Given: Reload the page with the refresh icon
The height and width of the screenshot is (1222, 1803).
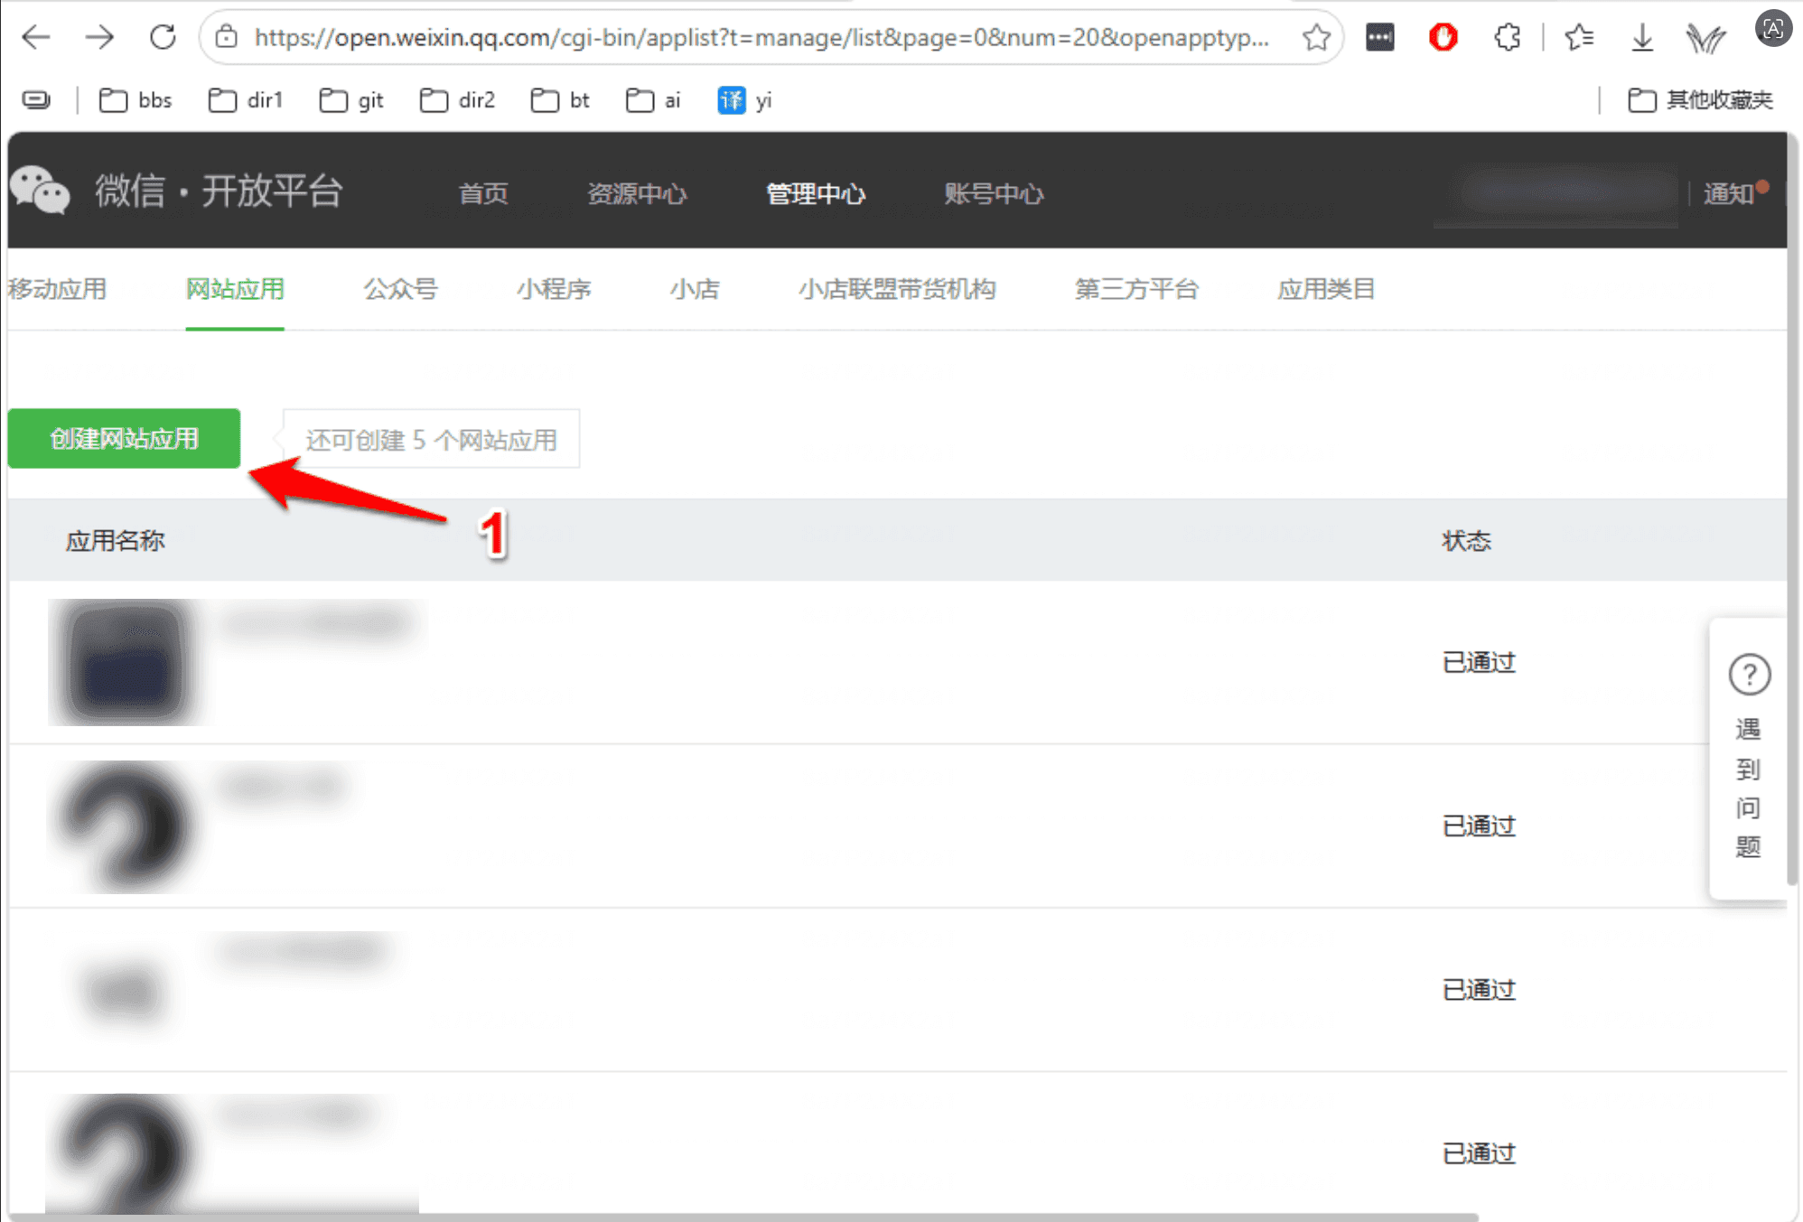Looking at the screenshot, I should click(x=163, y=37).
